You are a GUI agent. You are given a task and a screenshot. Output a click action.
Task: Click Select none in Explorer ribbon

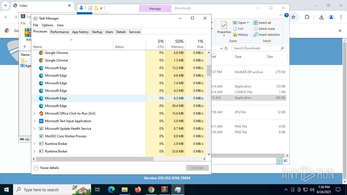pos(264,29)
